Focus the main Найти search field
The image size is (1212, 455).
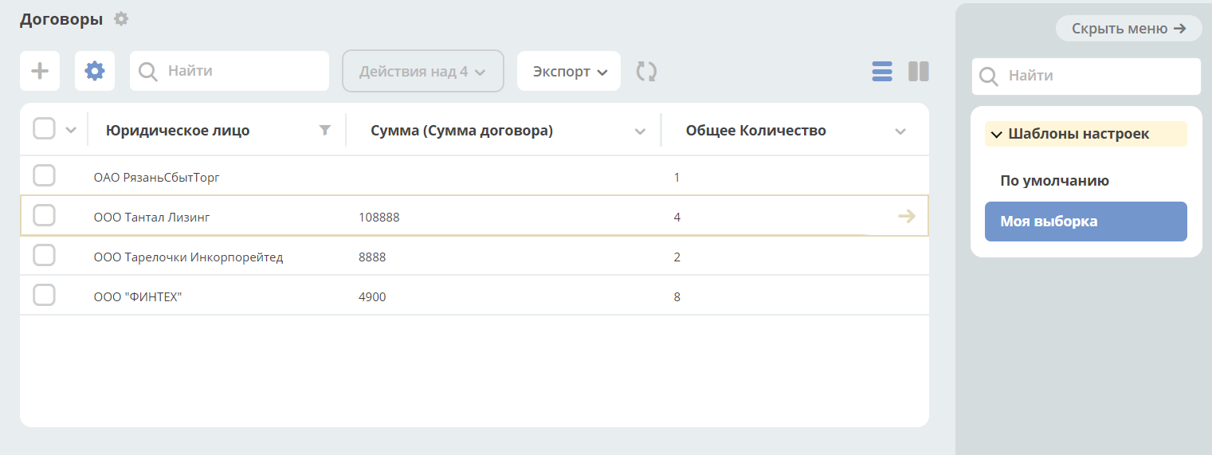coord(229,71)
